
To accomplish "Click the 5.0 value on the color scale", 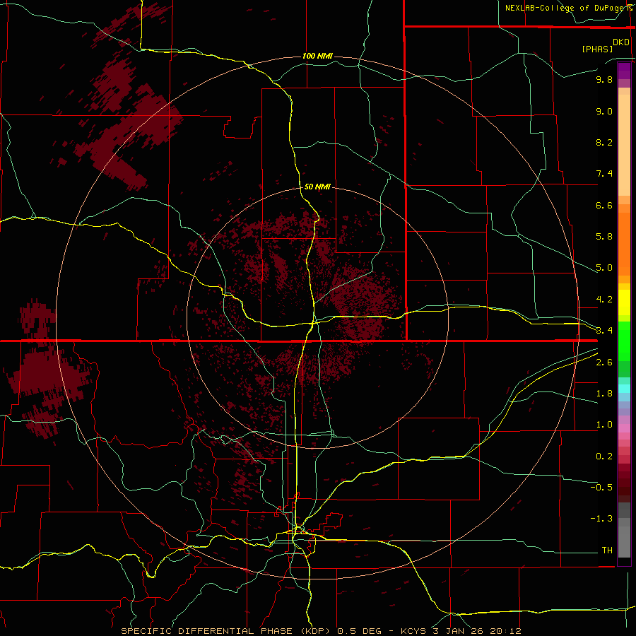I will [x=604, y=268].
